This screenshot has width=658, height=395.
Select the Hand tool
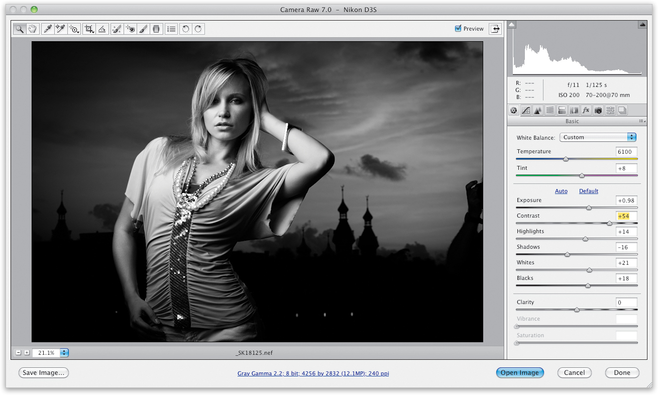pos(33,29)
